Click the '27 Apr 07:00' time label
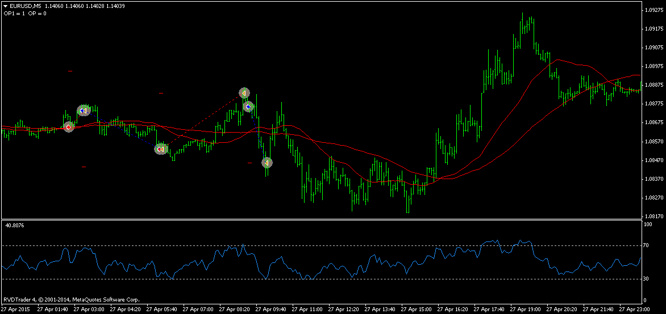Viewport: 666px width, 314px height. coord(198,309)
